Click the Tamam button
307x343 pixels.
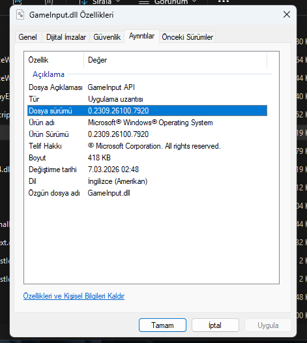click(x=162, y=325)
